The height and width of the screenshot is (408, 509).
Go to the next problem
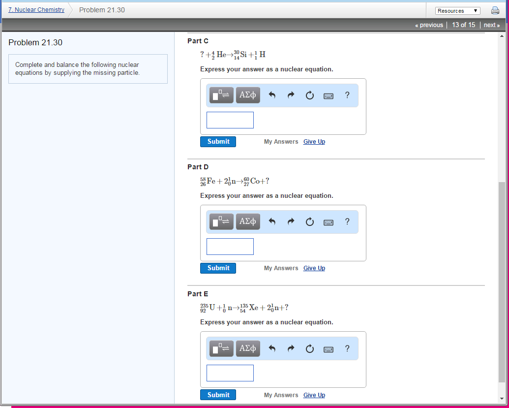[x=491, y=25]
